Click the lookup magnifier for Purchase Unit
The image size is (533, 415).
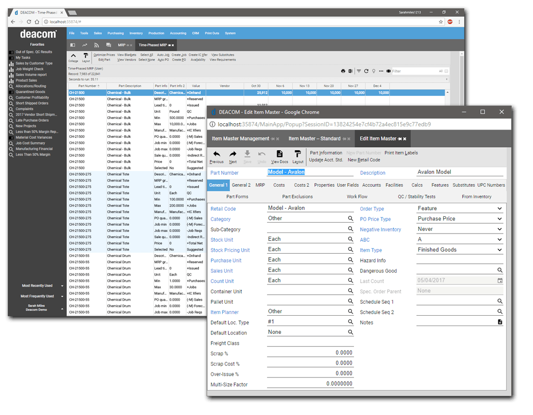click(x=350, y=260)
